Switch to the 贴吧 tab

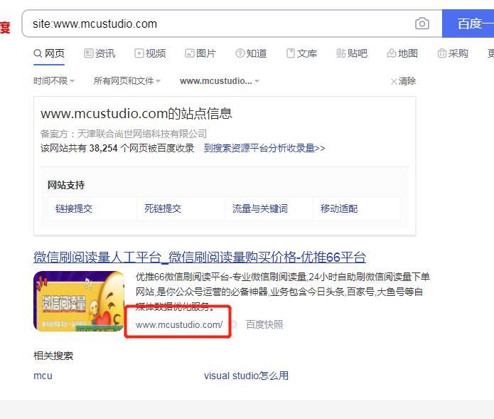pos(352,53)
